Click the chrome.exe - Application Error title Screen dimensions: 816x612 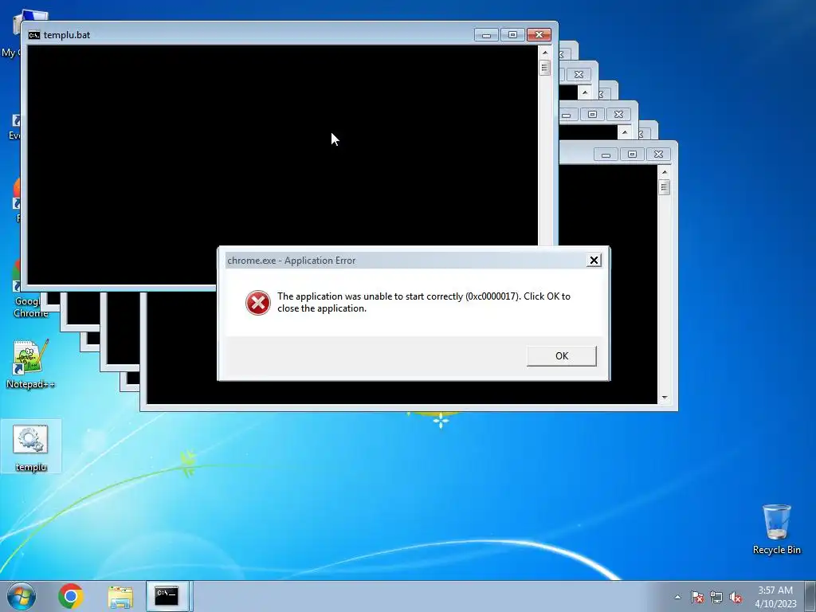(292, 261)
